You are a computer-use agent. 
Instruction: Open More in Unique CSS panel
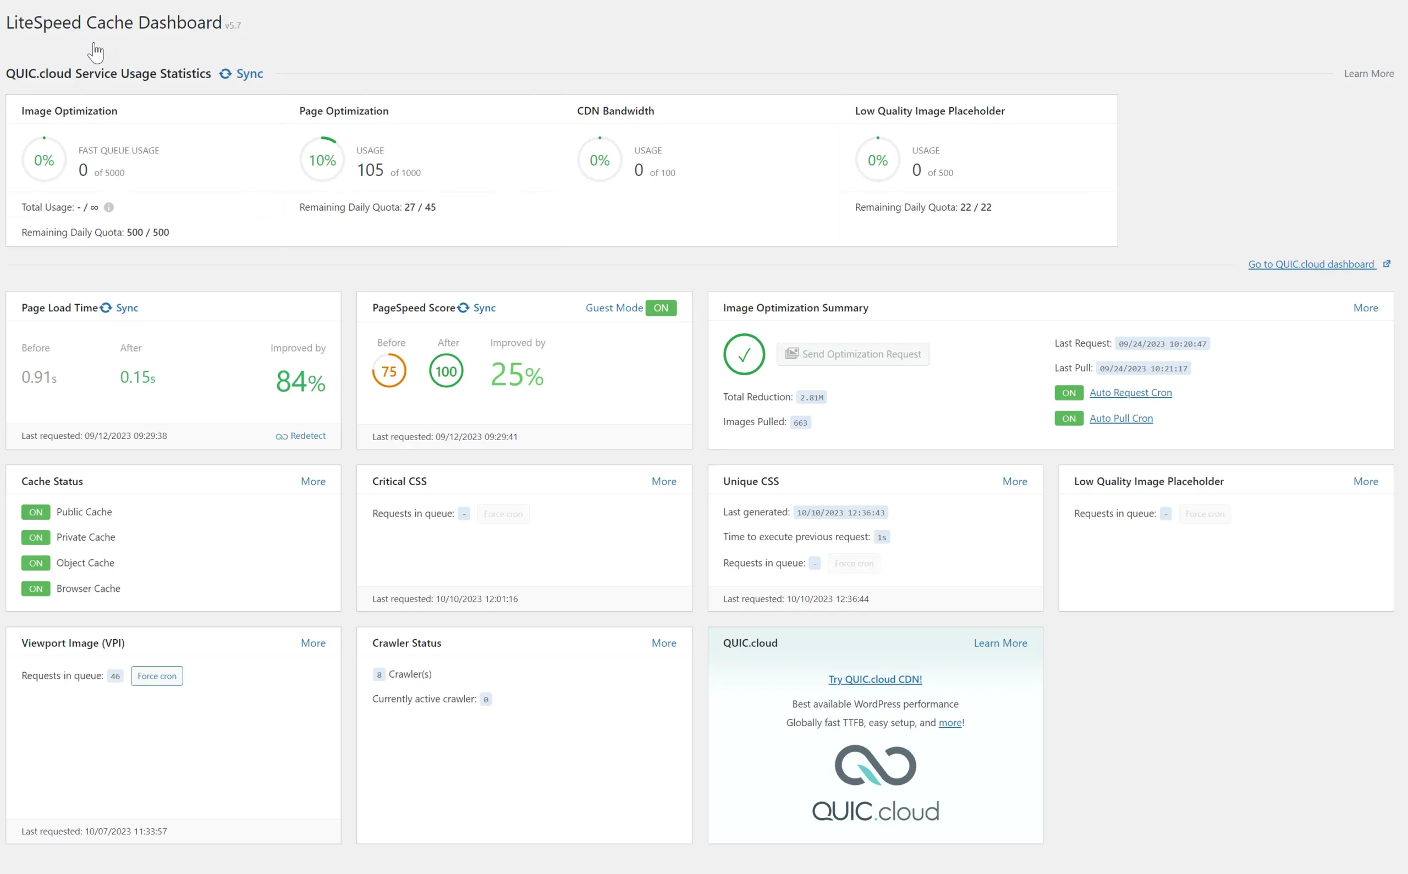pos(1014,481)
